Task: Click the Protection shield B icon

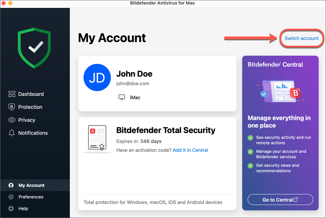Action: (x=12, y=107)
